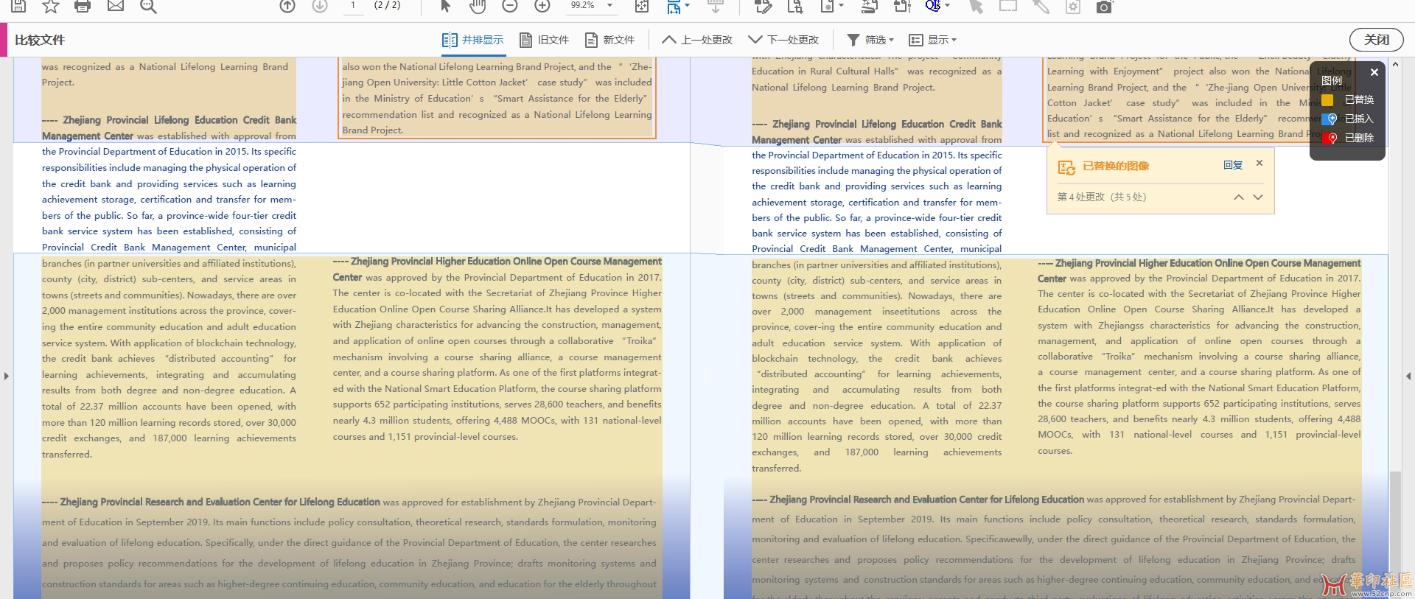
Task: Click the camera Snapshot icon
Action: [1104, 6]
